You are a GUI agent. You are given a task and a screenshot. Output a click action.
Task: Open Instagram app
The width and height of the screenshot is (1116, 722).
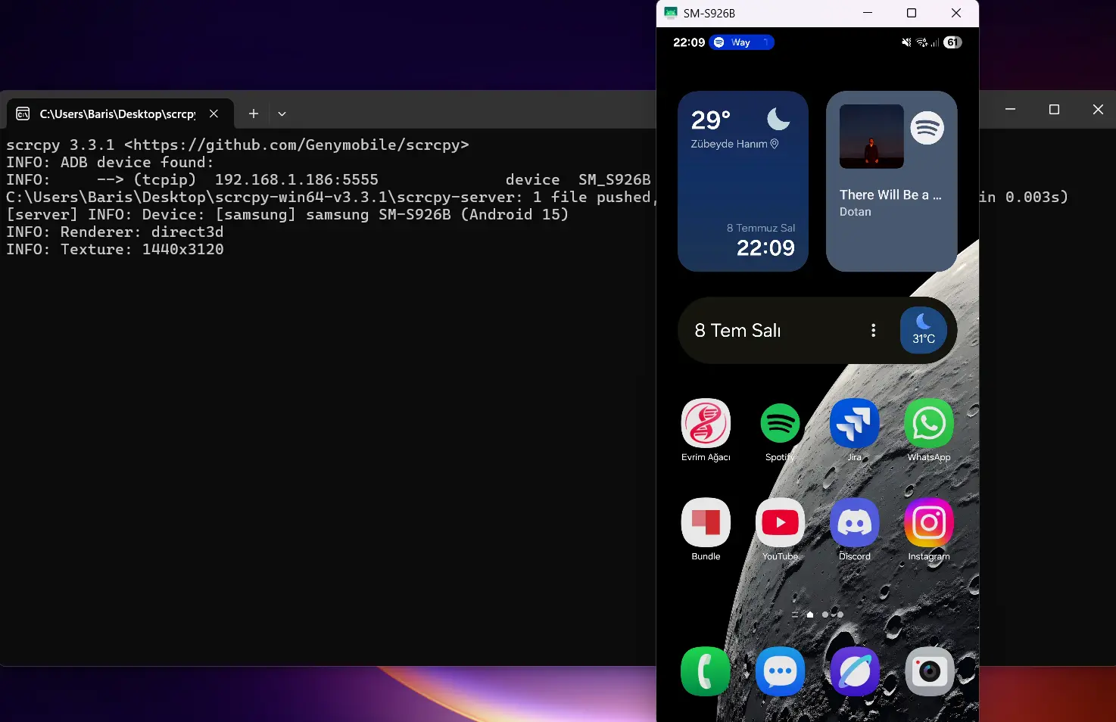pos(929,522)
